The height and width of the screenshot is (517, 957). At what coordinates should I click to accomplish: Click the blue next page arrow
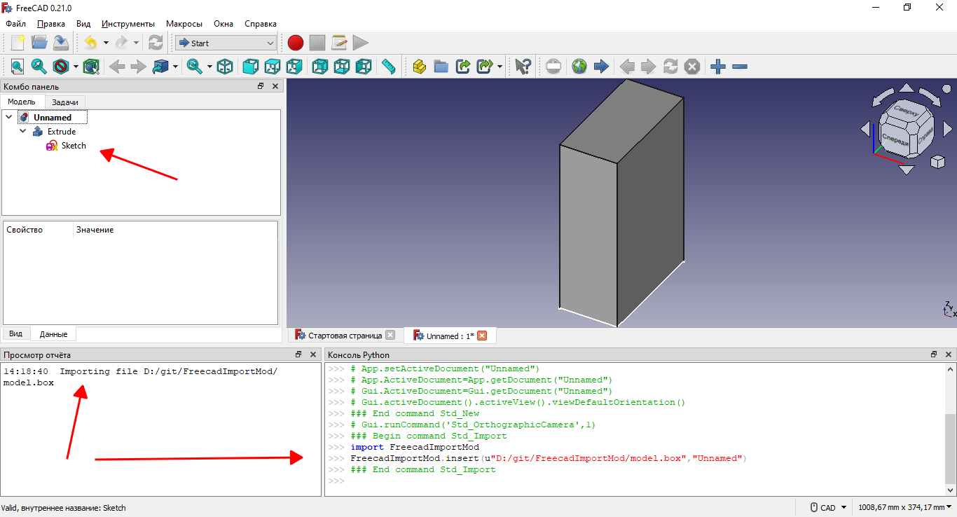[601, 67]
